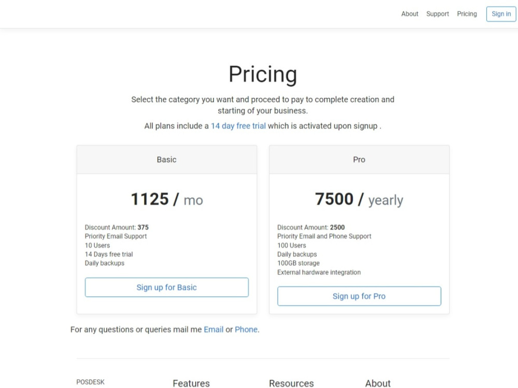Viewport: 518px width, 388px height.
Task: Open the Email contact link
Action: tap(213, 330)
